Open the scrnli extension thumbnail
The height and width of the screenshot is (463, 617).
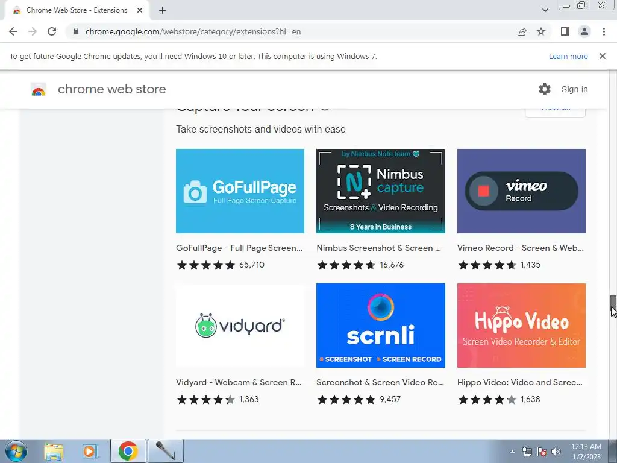point(381,326)
